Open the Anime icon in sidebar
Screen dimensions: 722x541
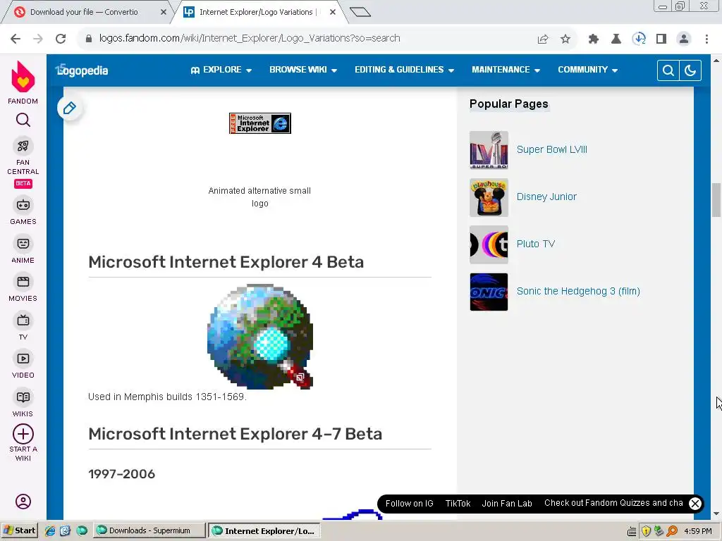click(x=23, y=243)
